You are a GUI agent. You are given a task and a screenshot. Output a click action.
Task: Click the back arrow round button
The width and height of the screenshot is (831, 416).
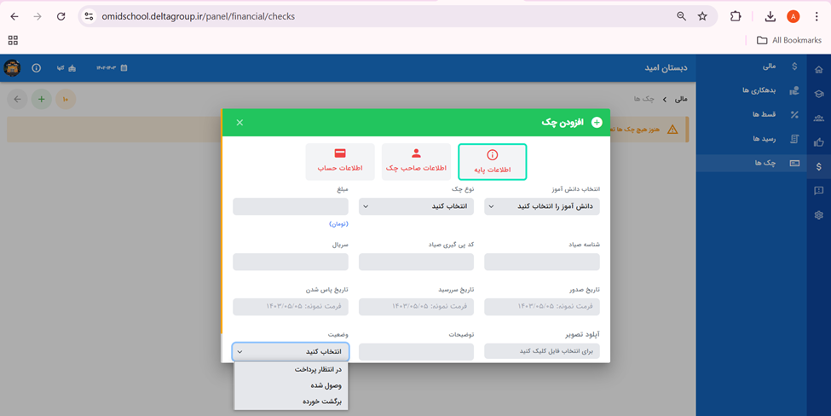[18, 99]
